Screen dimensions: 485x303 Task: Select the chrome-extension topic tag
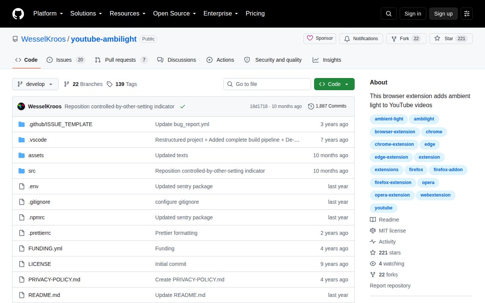click(394, 144)
